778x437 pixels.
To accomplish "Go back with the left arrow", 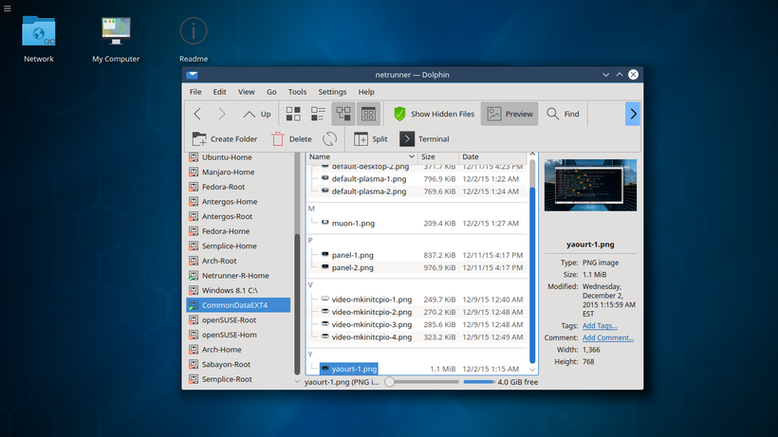I will (x=197, y=114).
